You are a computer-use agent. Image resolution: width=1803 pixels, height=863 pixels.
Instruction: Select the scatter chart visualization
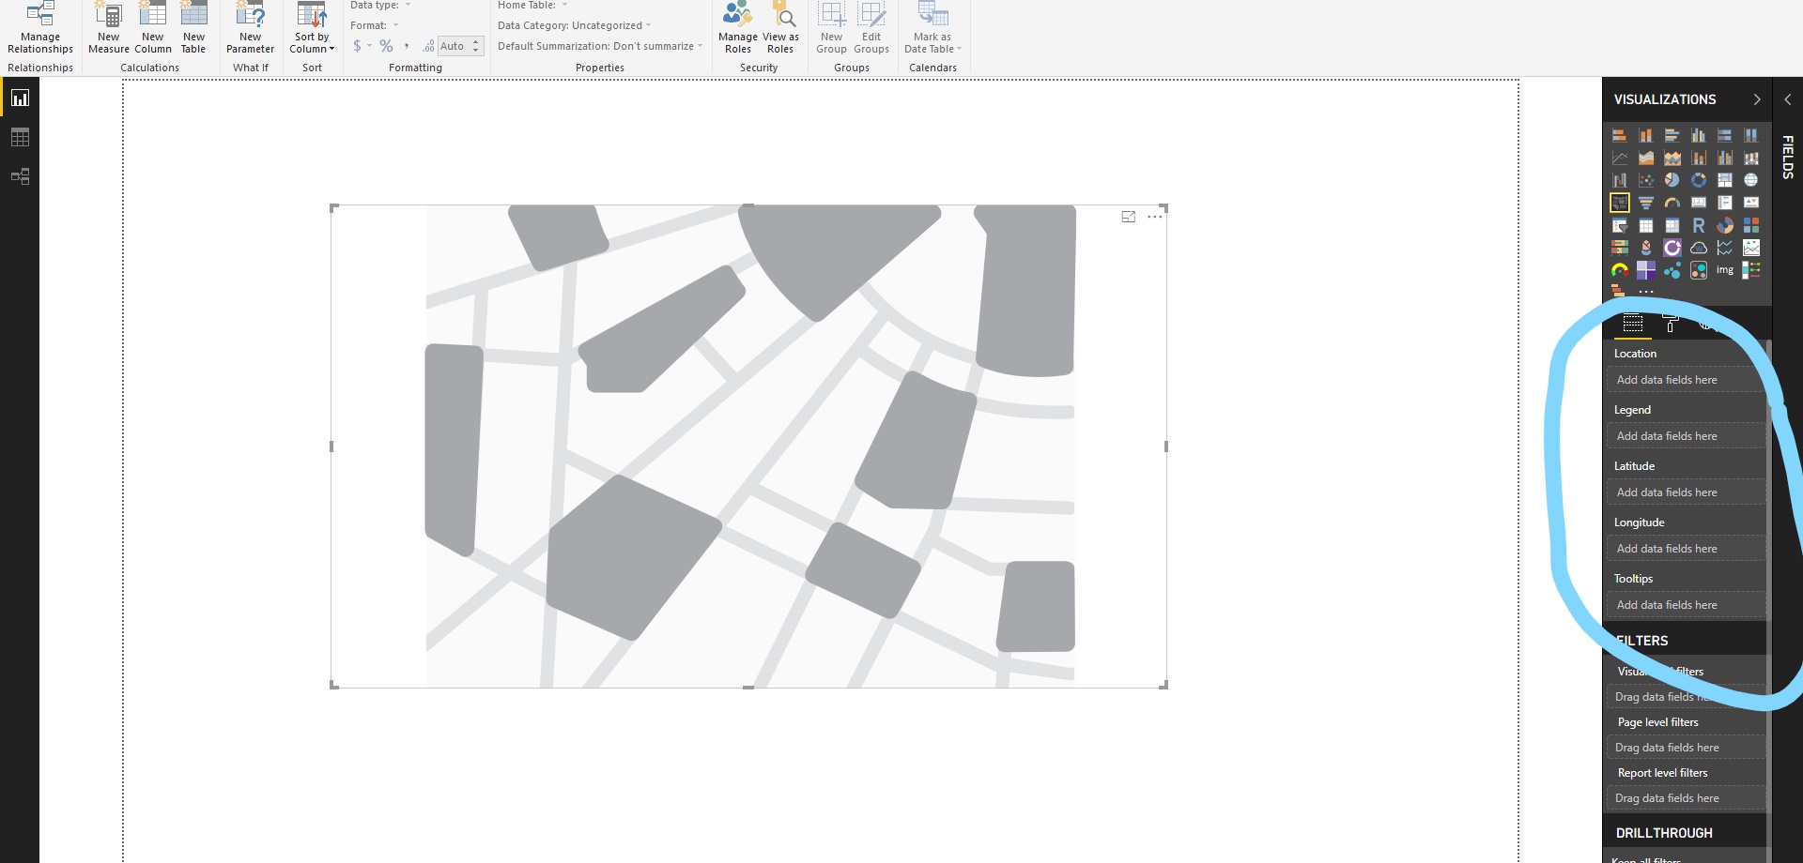coord(1646,180)
